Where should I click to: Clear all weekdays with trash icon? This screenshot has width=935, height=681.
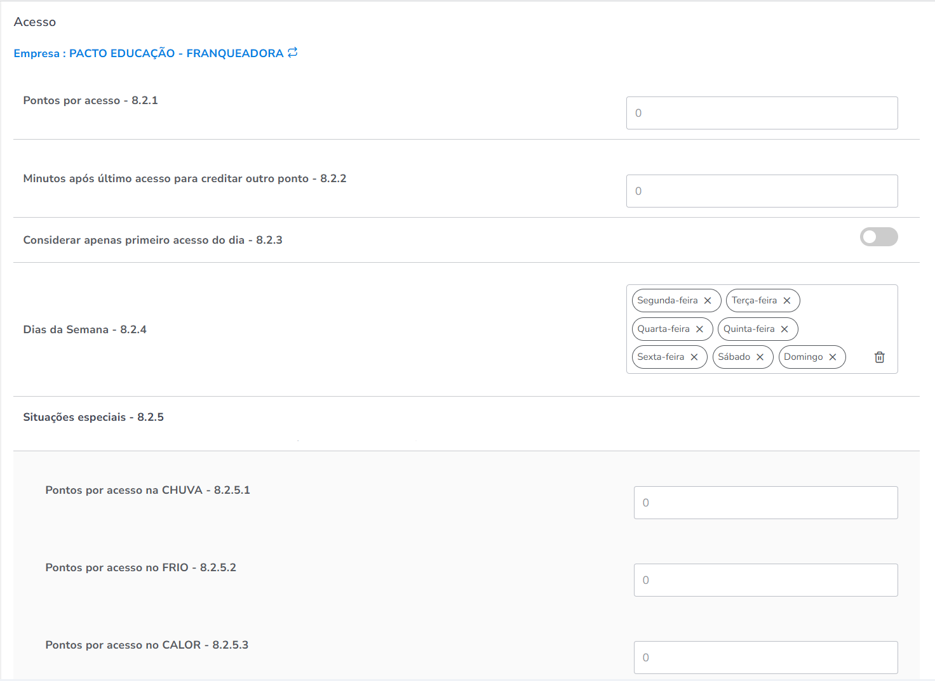coord(880,357)
